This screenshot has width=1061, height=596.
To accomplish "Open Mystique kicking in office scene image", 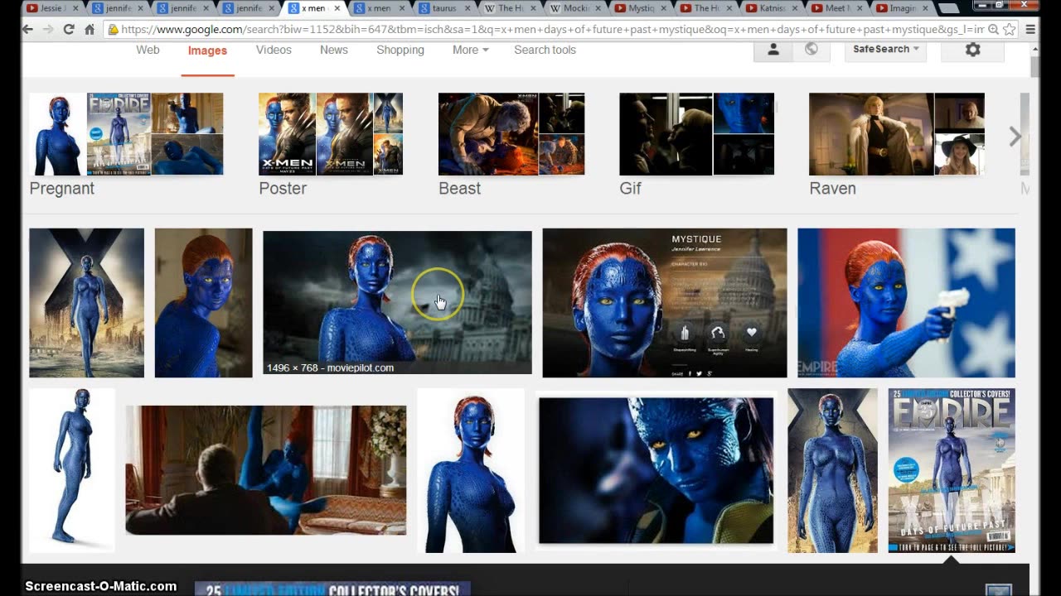I will (x=265, y=470).
